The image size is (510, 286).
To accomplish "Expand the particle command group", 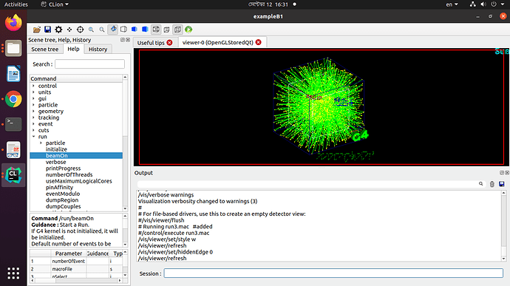I will tap(33, 105).
